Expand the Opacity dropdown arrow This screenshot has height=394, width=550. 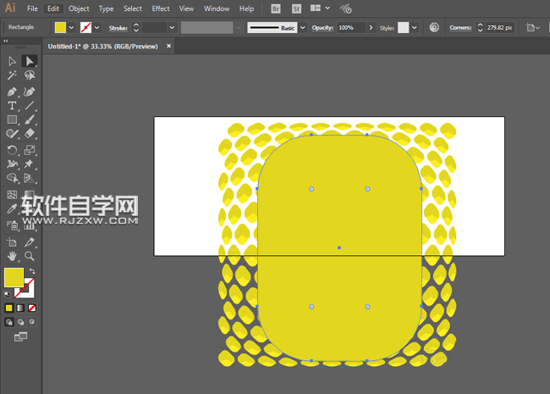coord(369,28)
